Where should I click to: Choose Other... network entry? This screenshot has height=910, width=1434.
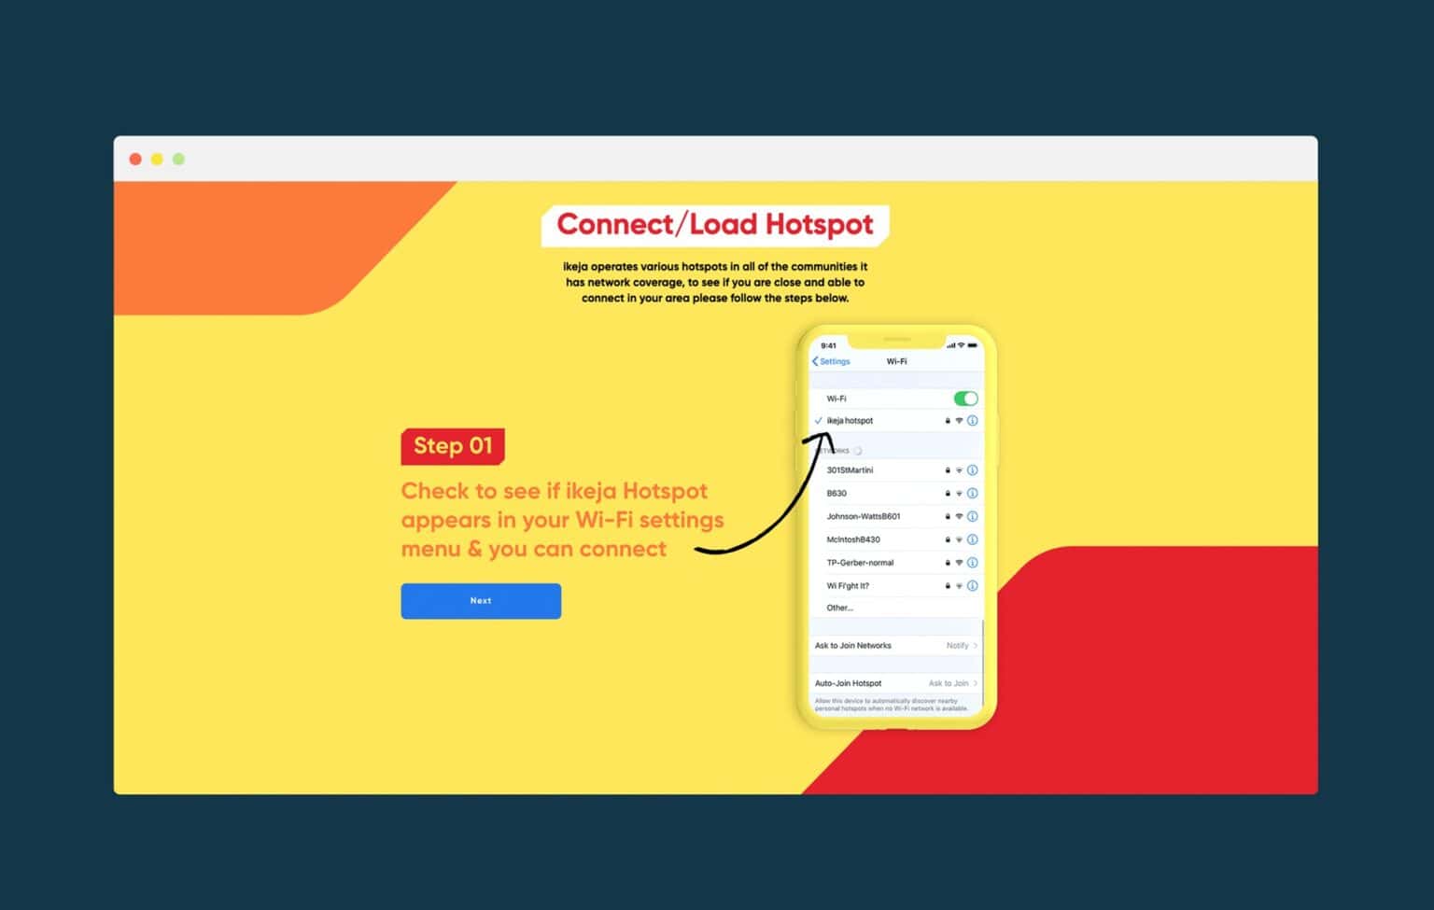point(839,608)
